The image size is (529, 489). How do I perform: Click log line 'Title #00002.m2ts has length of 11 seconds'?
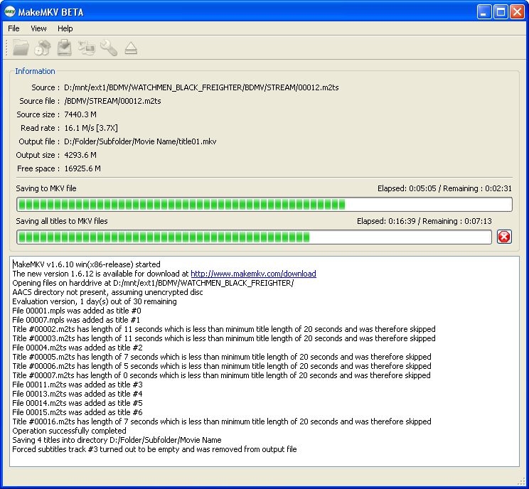click(x=224, y=329)
